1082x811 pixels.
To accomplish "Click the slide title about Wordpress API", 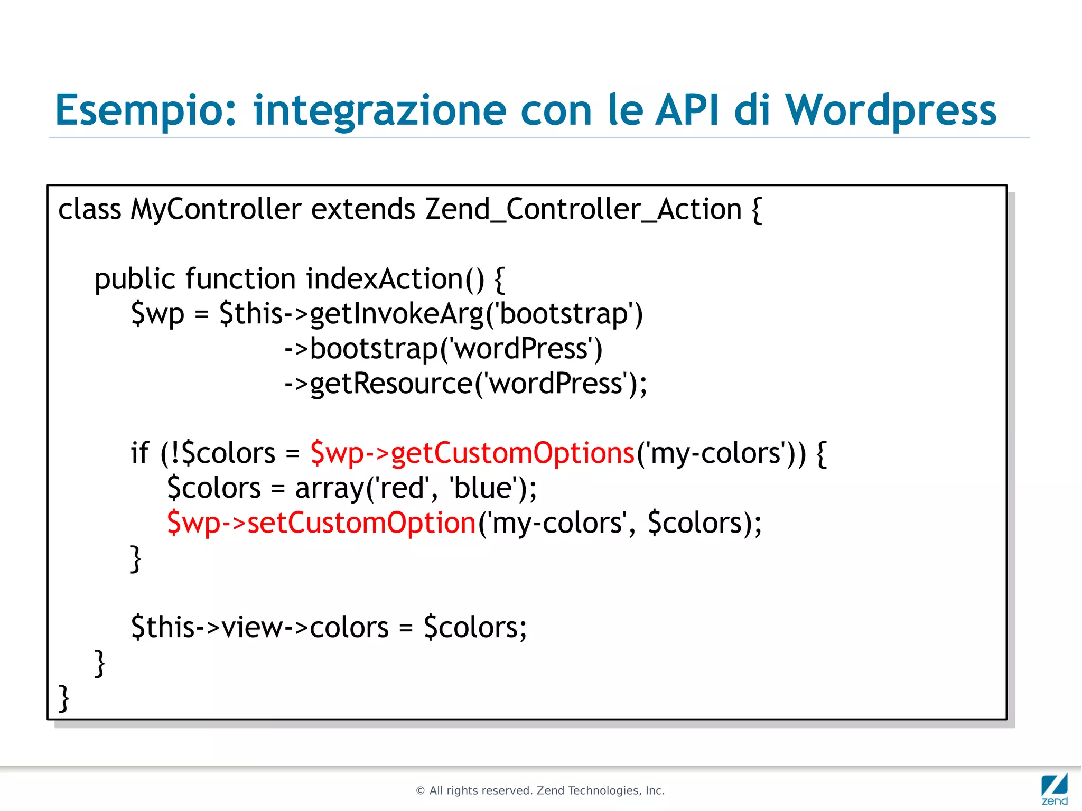I will (525, 110).
